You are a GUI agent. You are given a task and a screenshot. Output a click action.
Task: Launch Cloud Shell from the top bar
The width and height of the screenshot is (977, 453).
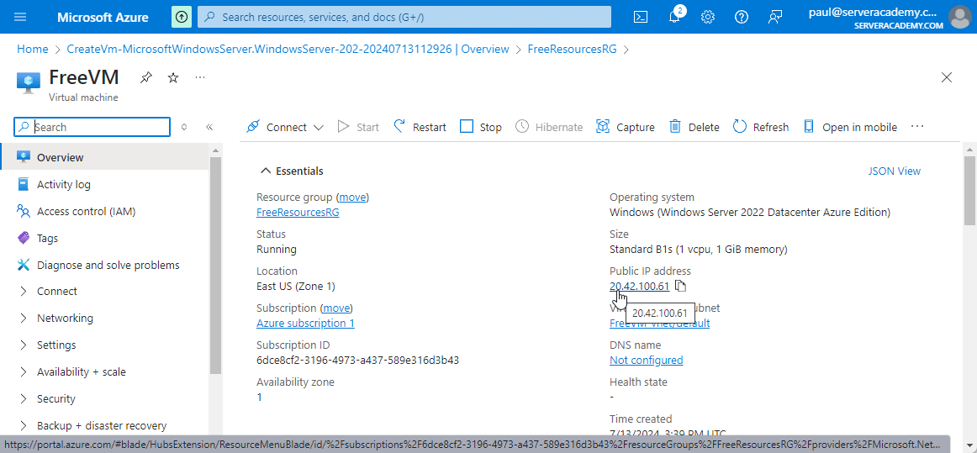[x=641, y=17]
